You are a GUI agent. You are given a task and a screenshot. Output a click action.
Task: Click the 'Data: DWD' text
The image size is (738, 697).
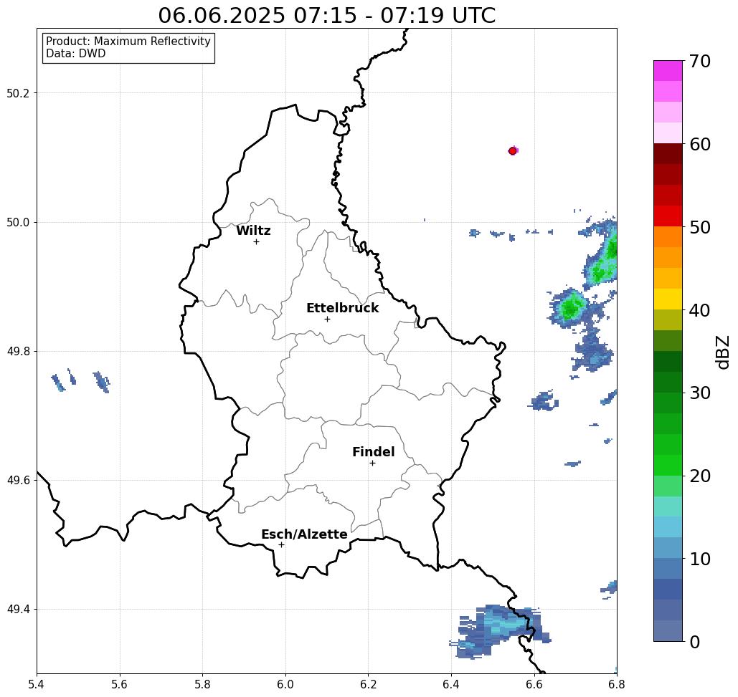(x=76, y=54)
